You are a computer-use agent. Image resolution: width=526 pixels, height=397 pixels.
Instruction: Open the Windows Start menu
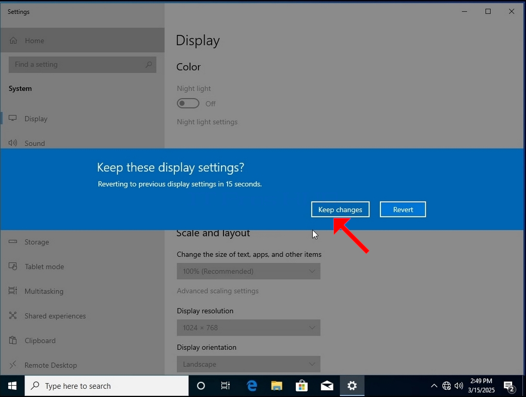pyautogui.click(x=12, y=386)
